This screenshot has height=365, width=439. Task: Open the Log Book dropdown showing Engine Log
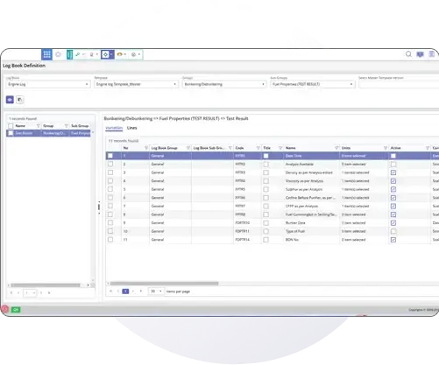pos(48,84)
